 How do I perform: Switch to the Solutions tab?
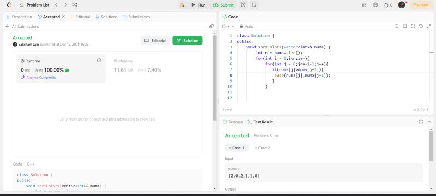click(106, 17)
